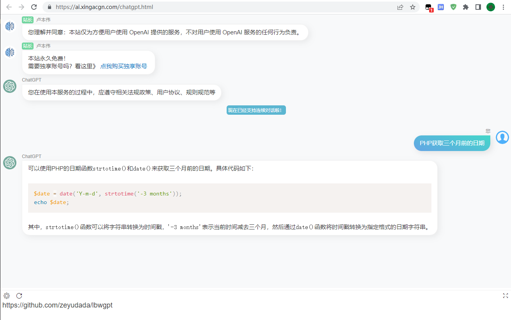Click the first 站长 green tag
The width and height of the screenshot is (511, 320).
click(28, 20)
